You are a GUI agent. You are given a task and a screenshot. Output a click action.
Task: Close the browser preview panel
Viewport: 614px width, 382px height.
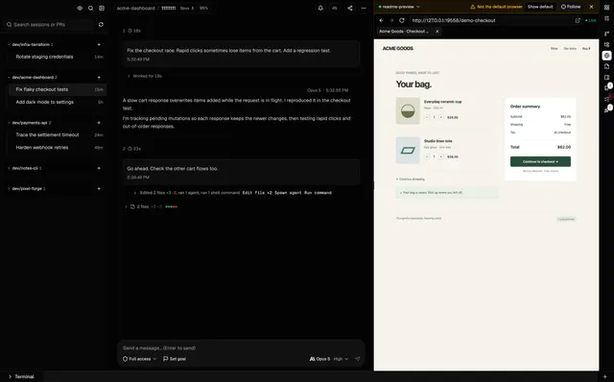(591, 7)
